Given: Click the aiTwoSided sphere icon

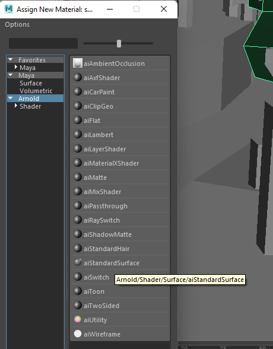Looking at the screenshot, I should 77,305.
